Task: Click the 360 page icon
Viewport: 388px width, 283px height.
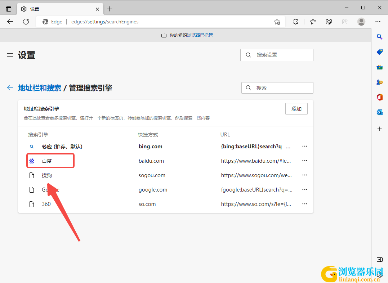Action: pos(32,204)
